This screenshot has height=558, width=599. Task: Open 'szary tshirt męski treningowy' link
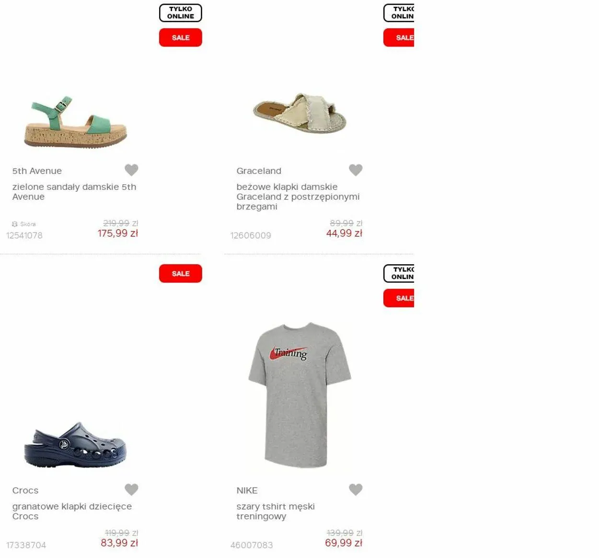coord(276,511)
